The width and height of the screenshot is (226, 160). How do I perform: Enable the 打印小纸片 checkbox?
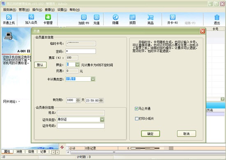(136, 119)
